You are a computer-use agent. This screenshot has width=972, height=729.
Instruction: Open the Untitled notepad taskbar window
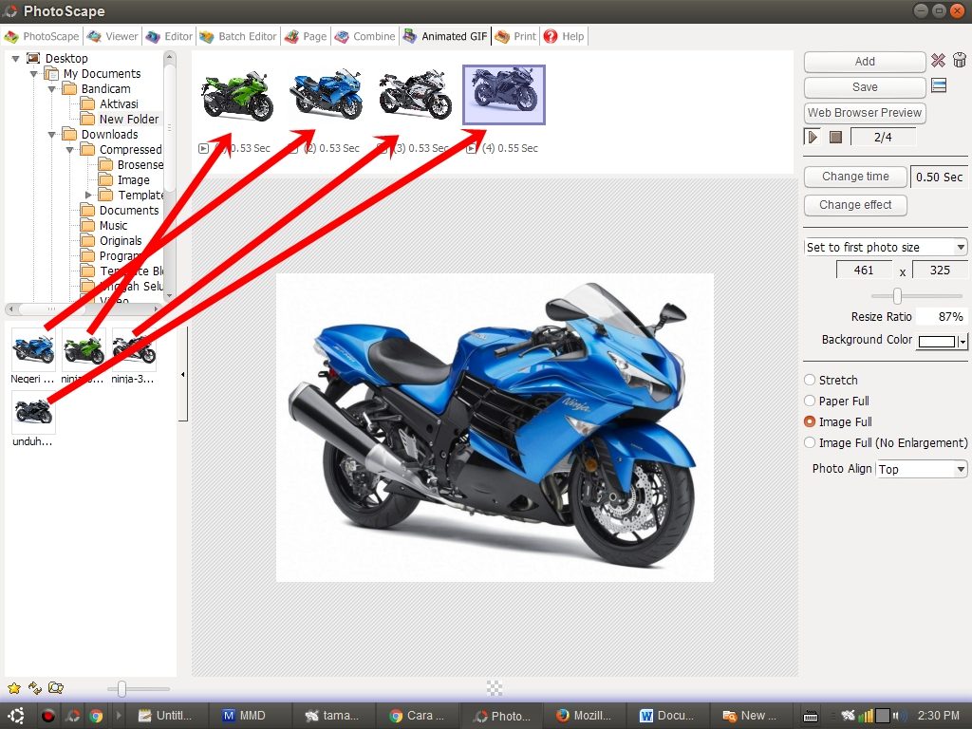166,716
